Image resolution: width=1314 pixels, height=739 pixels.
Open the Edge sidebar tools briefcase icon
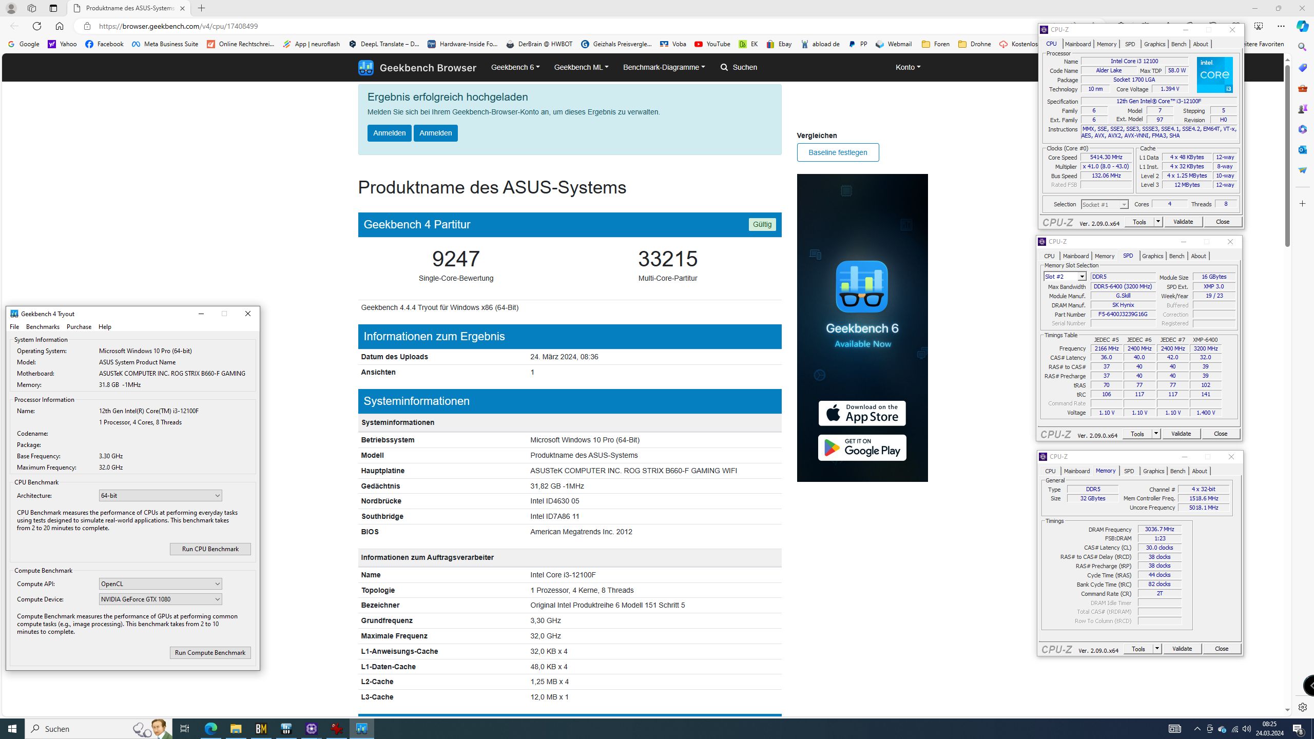(1302, 88)
